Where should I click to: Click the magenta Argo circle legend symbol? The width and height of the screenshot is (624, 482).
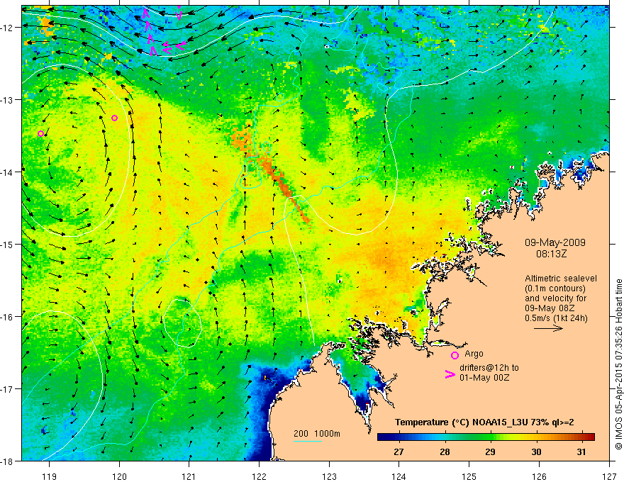click(455, 355)
